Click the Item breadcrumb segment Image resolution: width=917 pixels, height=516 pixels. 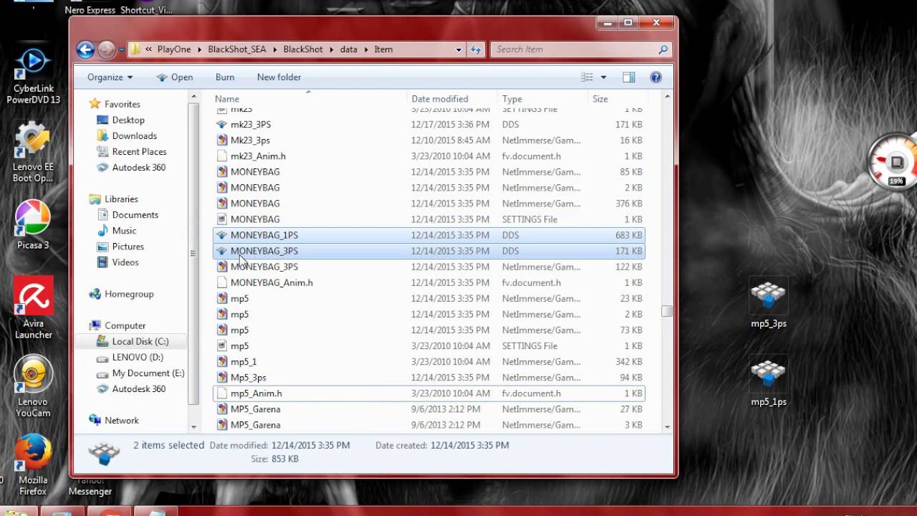point(383,49)
